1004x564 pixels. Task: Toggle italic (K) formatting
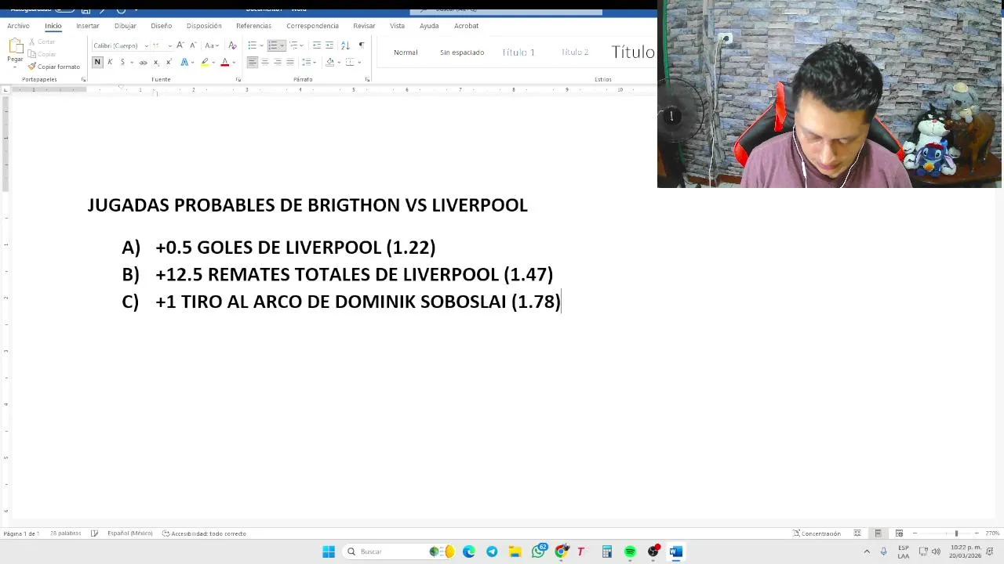(x=110, y=62)
